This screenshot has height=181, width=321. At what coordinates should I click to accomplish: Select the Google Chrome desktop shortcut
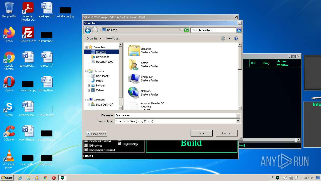9,61
